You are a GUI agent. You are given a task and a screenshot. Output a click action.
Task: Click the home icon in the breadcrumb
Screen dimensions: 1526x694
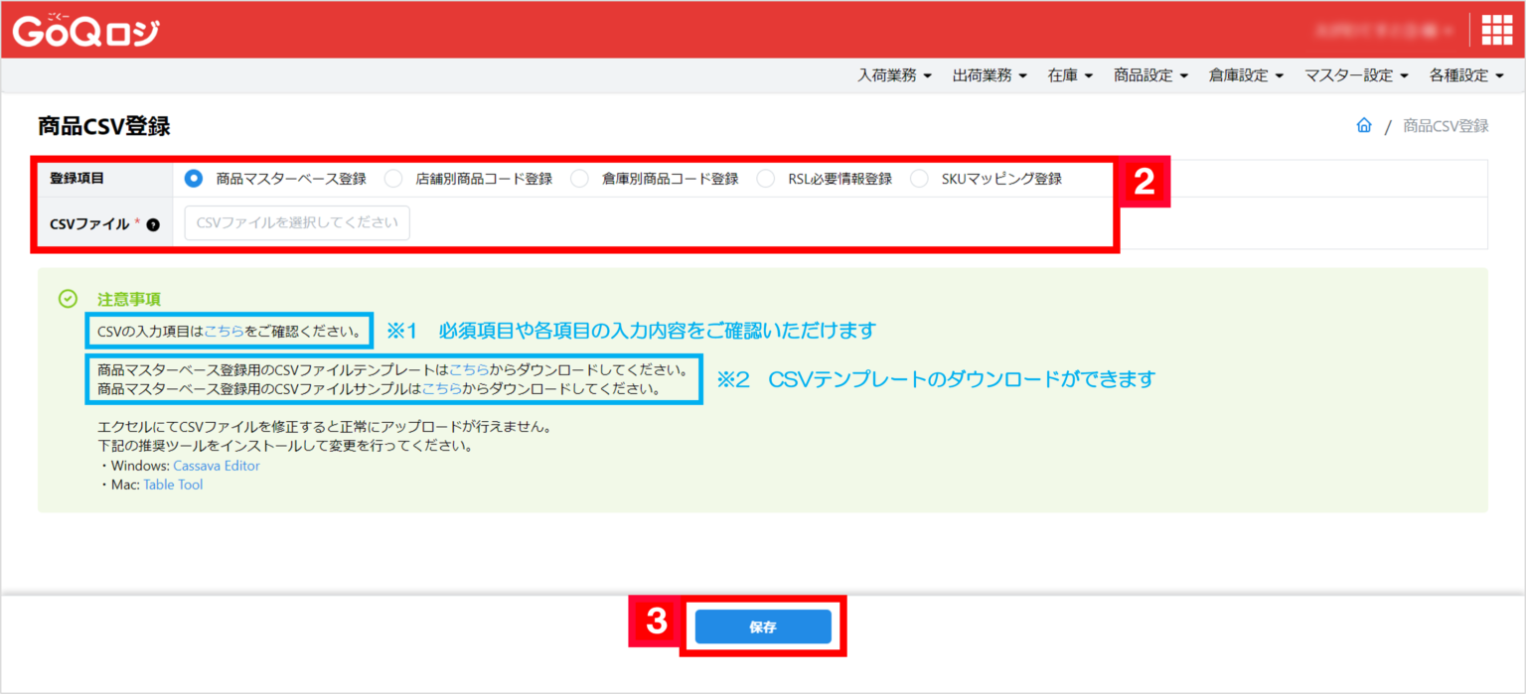pyautogui.click(x=1364, y=125)
